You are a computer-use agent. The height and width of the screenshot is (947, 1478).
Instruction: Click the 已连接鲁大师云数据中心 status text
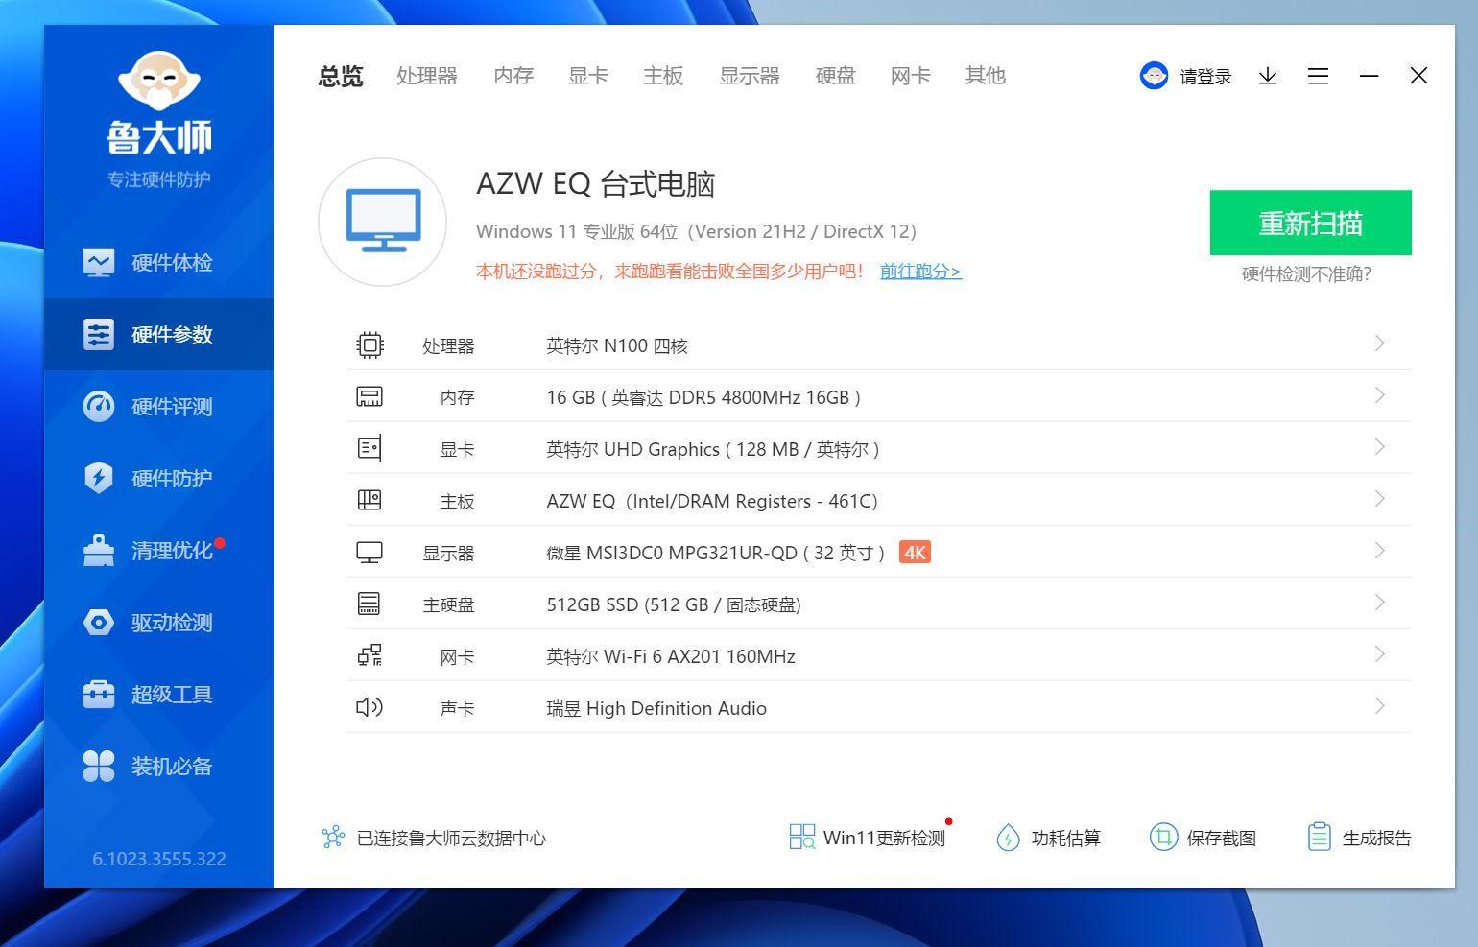[451, 838]
